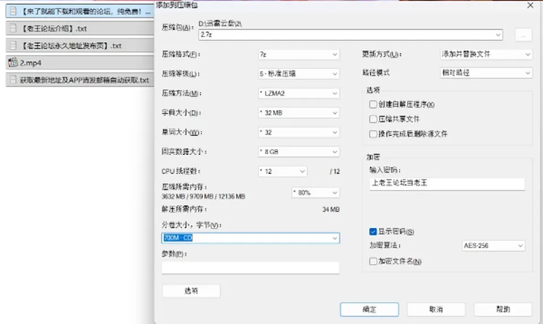543x324 pixels.
Task: Uncheck the 显示密码 checkbox
Action: click(373, 232)
